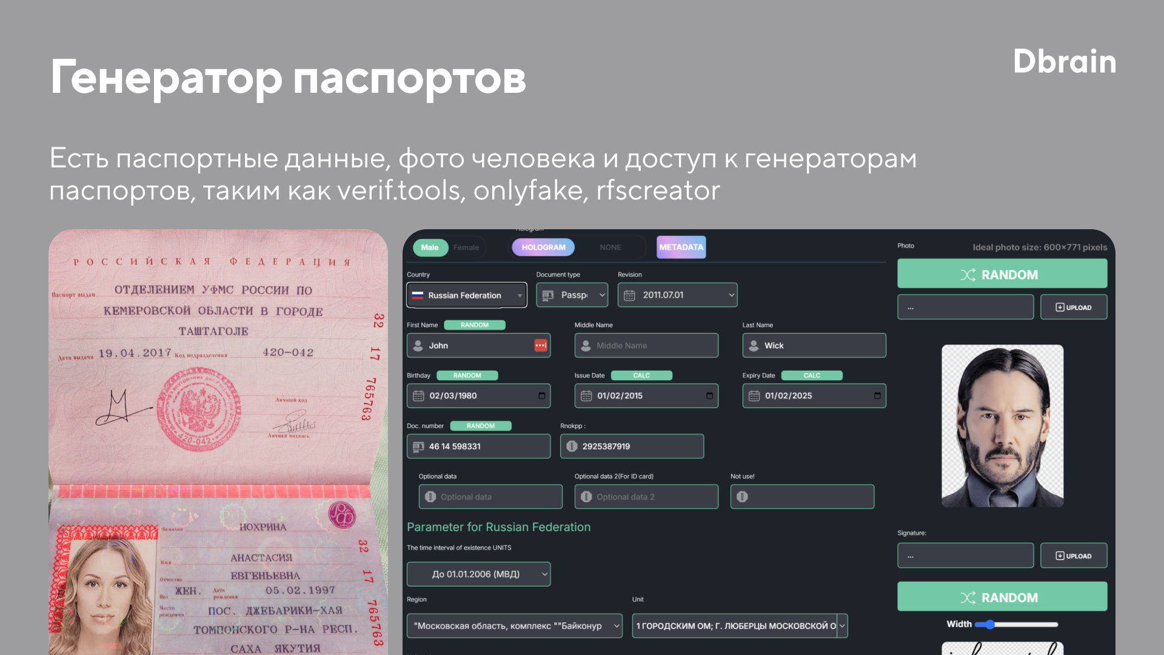This screenshot has width=1164, height=655.
Task: Click inside the Middle Name input field
Action: 646,345
